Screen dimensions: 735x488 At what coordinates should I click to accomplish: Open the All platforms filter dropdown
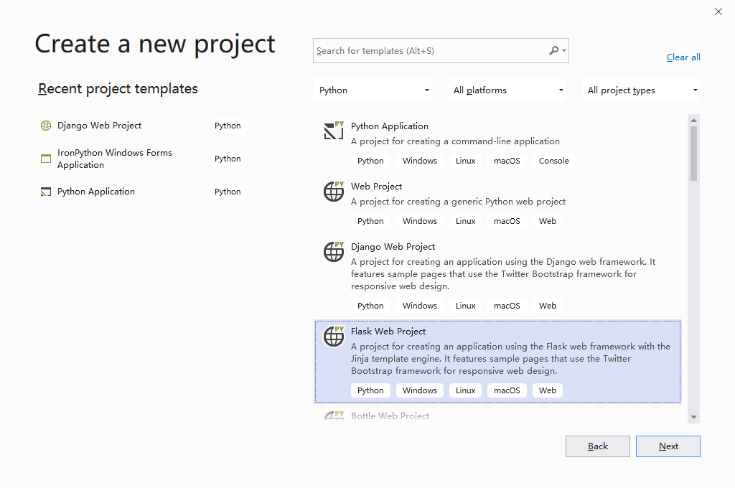[x=507, y=90]
